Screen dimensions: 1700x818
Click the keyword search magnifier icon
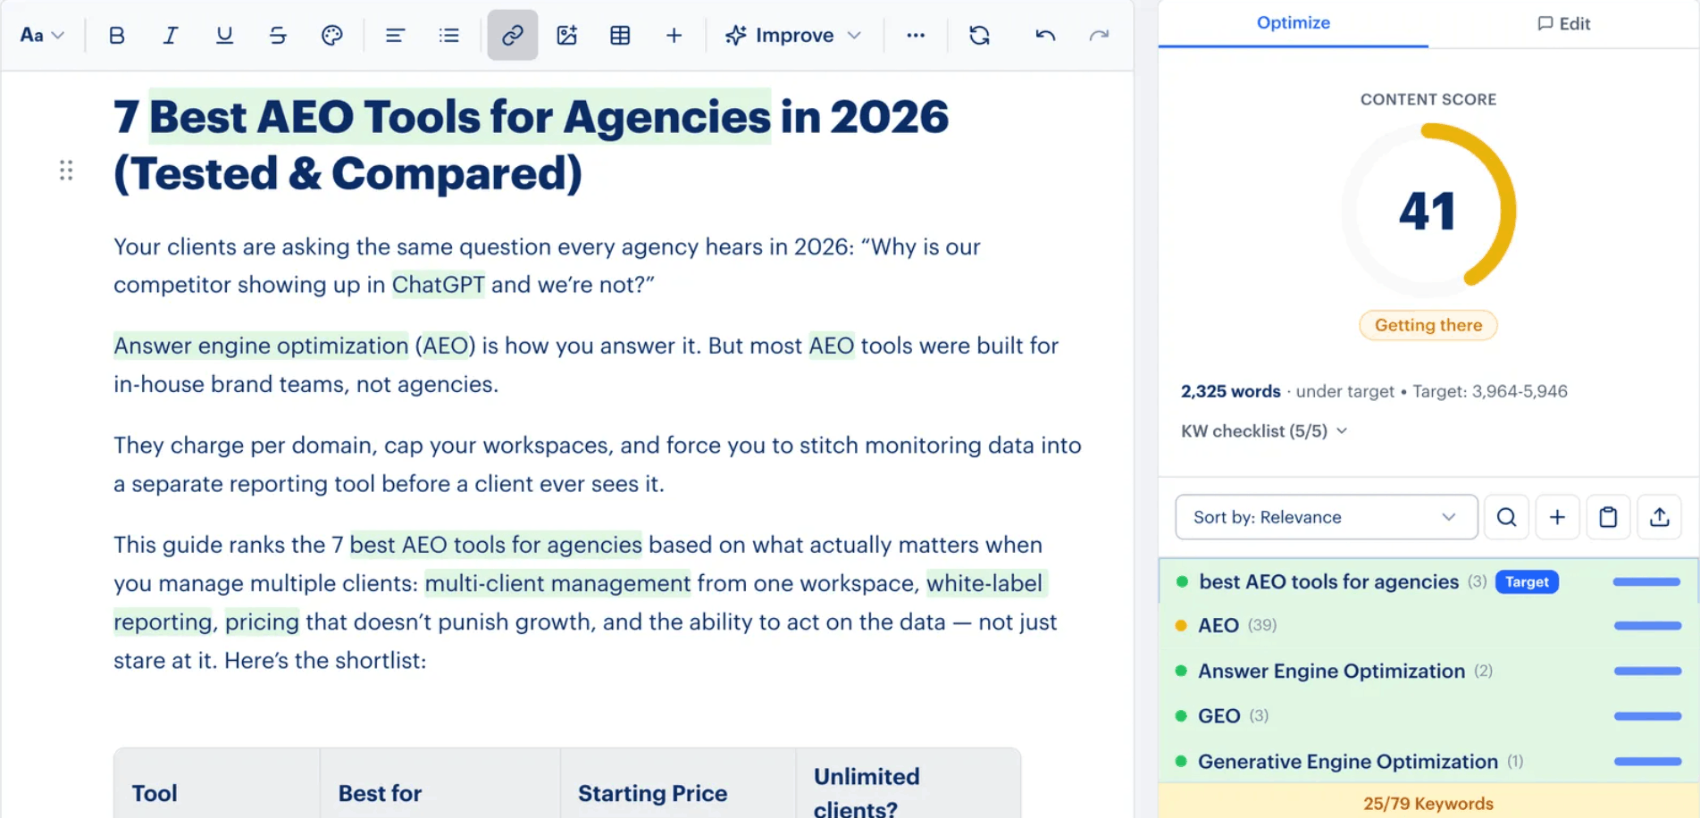click(1506, 517)
